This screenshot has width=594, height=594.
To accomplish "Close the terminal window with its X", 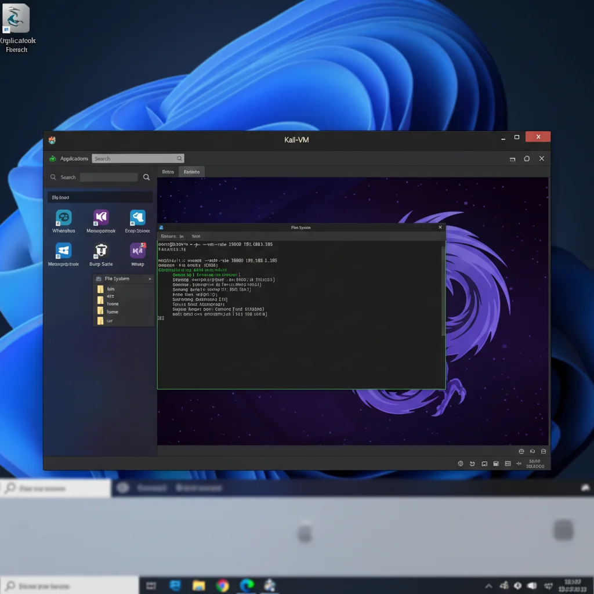I will tap(440, 227).
